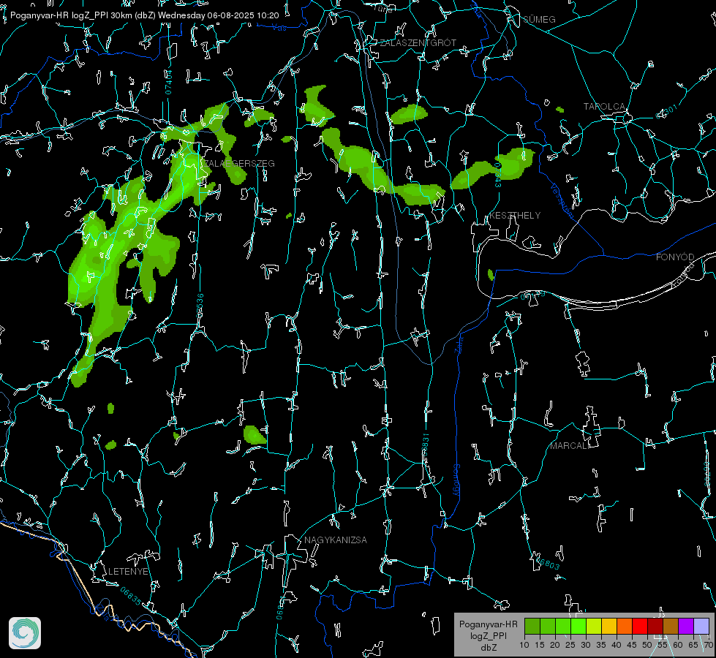The image size is (716, 658).
Task: Select the MARCALI town label
Action: coord(570,446)
